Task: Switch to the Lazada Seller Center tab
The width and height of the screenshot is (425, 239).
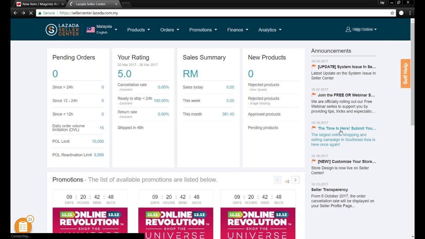Action: coord(93,4)
